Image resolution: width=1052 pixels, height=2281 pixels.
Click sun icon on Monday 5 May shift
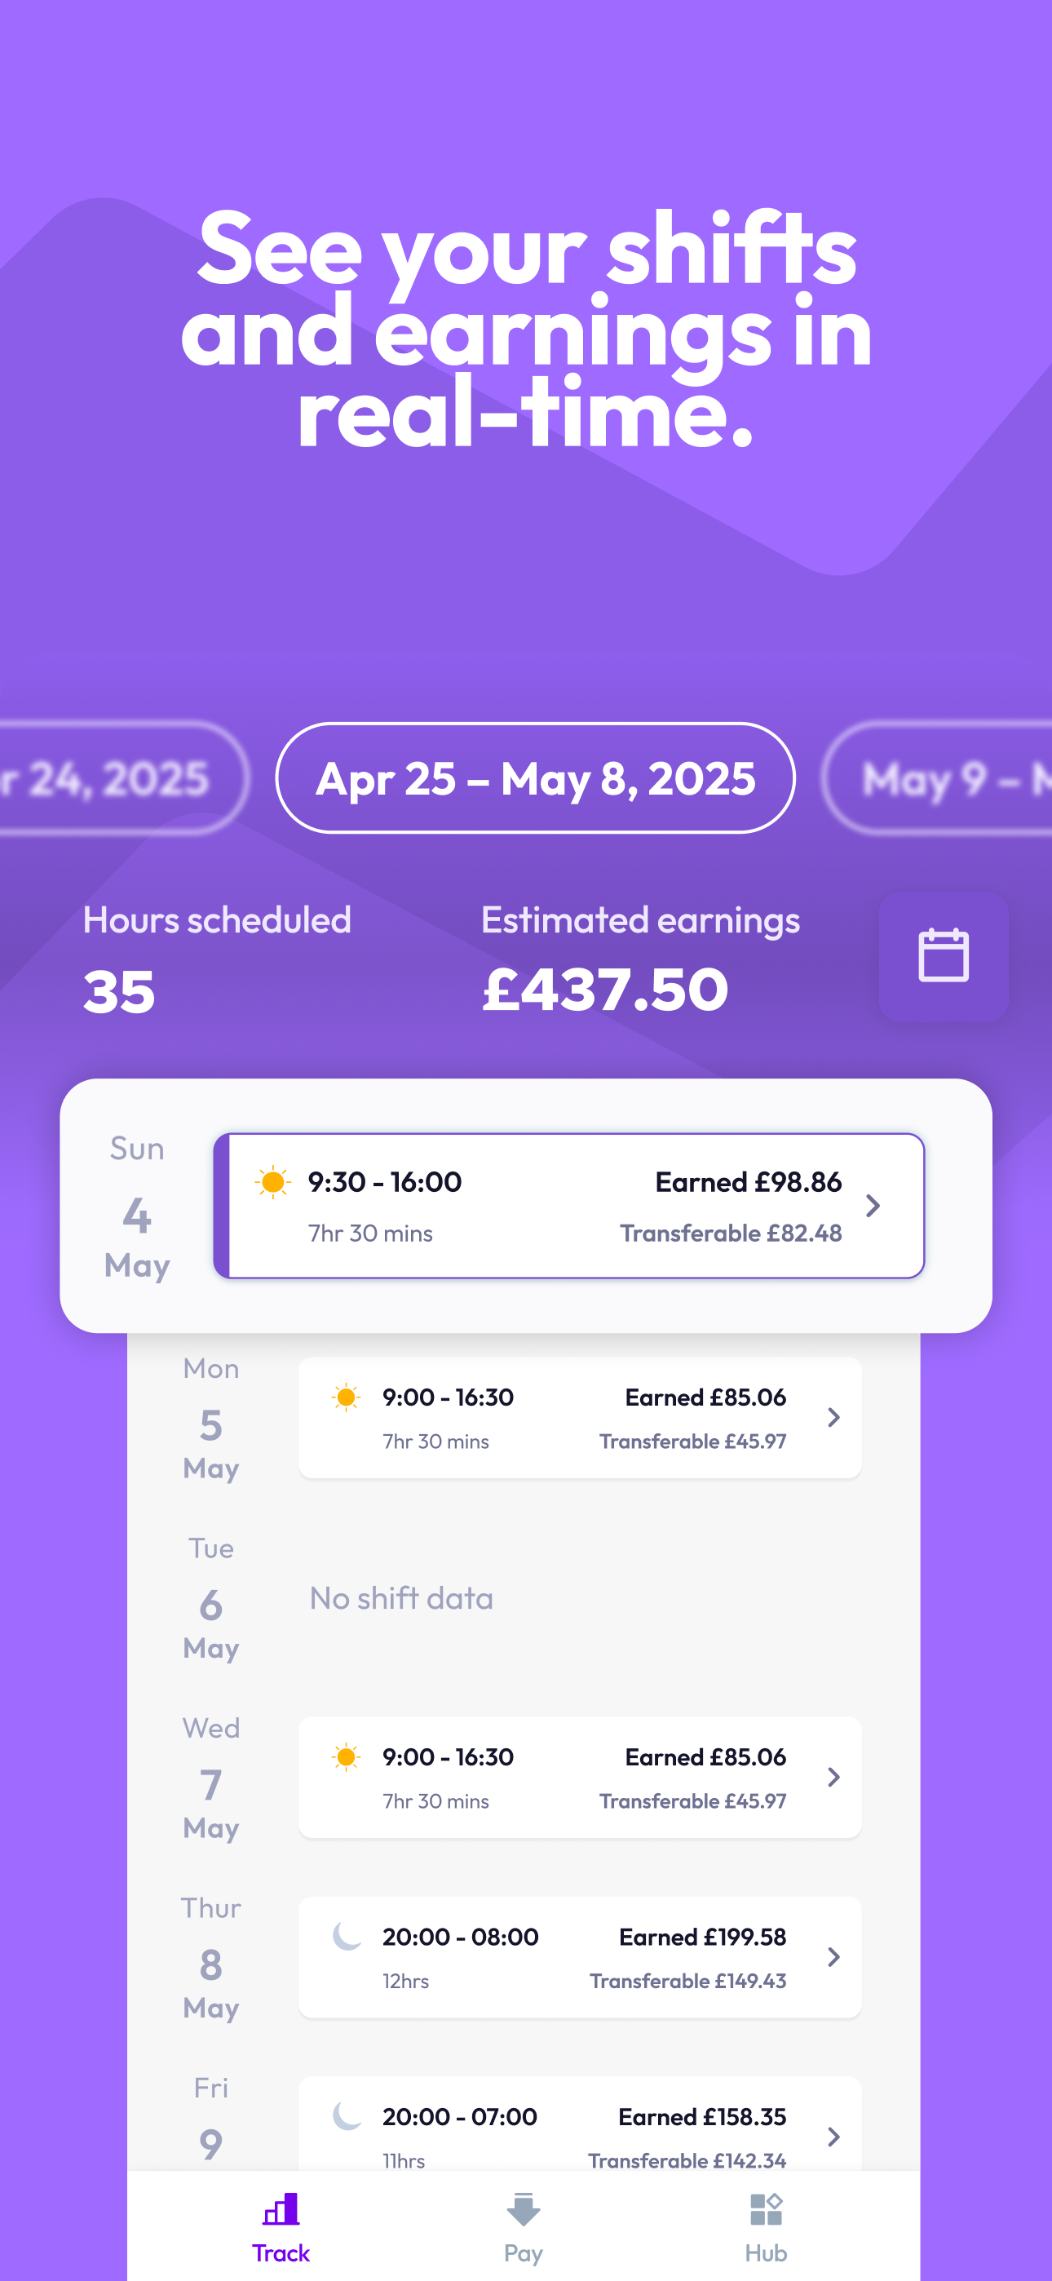click(x=347, y=1397)
